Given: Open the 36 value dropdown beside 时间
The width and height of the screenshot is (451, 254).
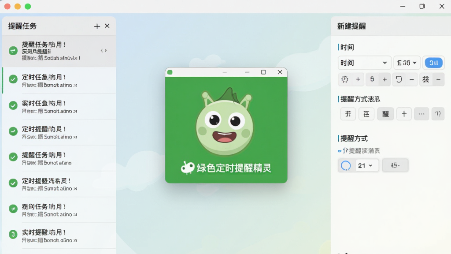Looking at the screenshot, I should pos(407,63).
